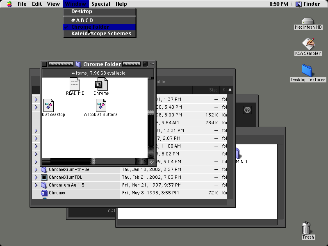Click the Chromium Au 1.5 folder icon
This screenshot has width=328, height=246.
pos(44,185)
